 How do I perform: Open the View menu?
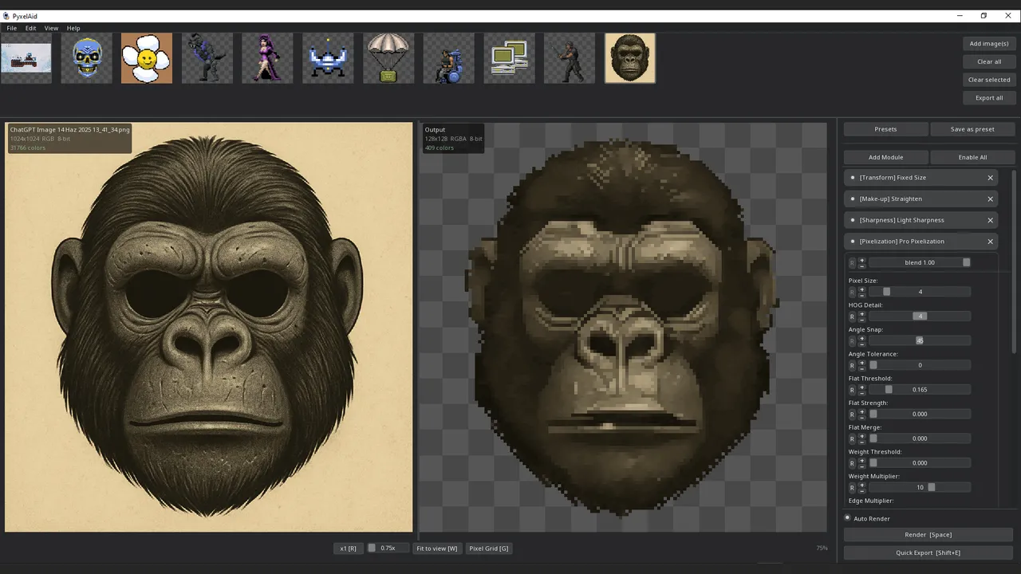(51, 28)
